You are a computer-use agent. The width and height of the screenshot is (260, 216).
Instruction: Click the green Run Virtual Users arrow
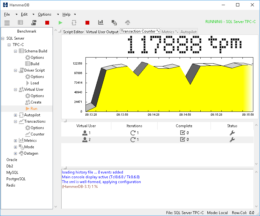click(x=60, y=23)
